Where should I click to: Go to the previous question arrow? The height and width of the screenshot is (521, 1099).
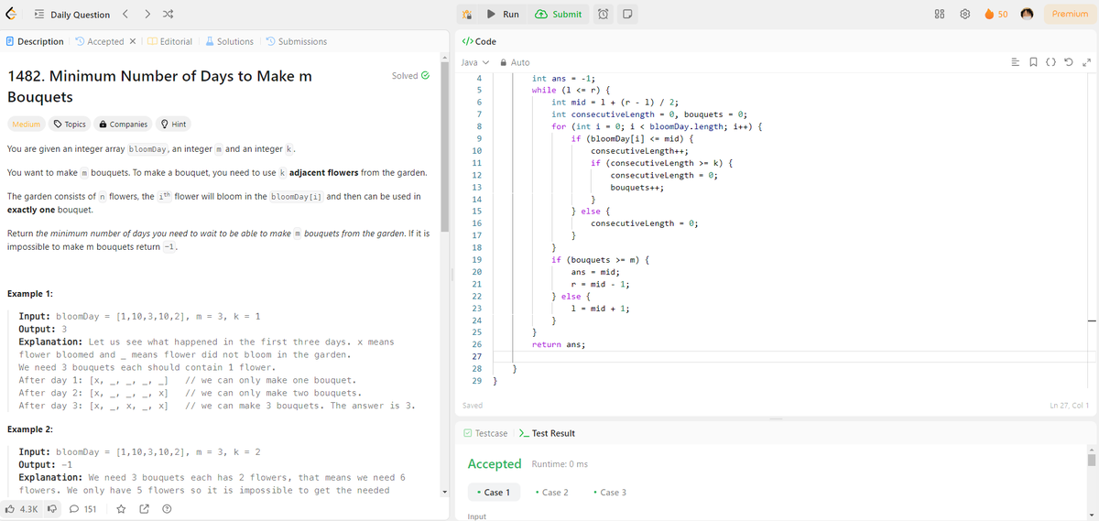(x=127, y=15)
